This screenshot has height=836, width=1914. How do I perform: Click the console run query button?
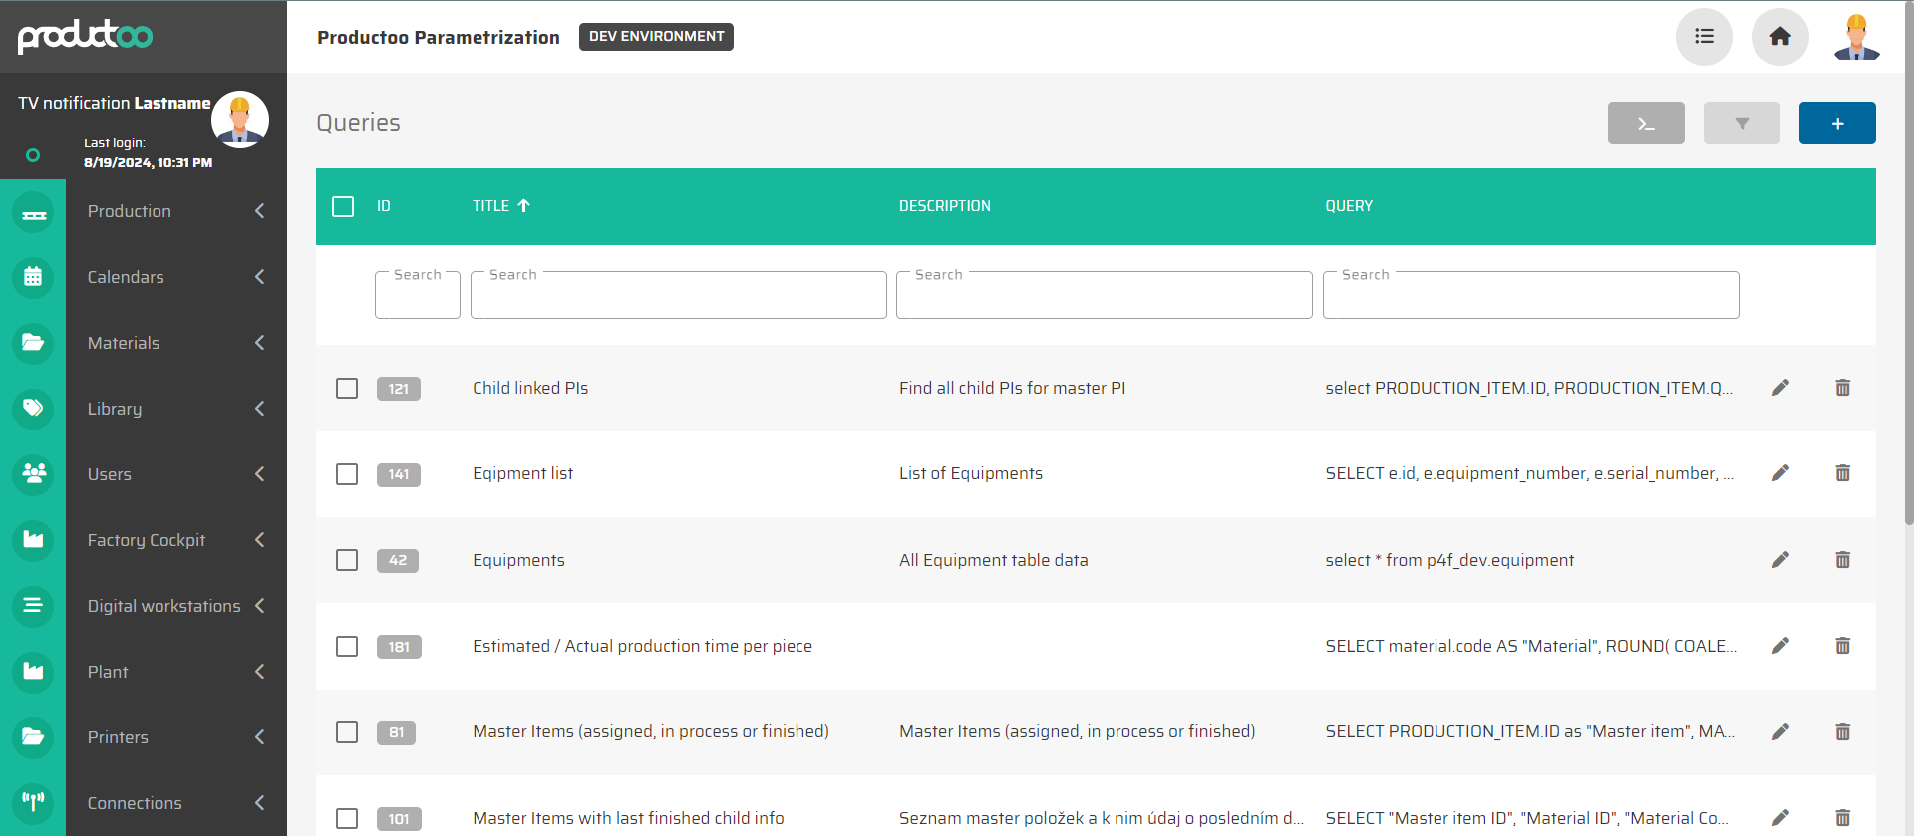click(x=1645, y=124)
